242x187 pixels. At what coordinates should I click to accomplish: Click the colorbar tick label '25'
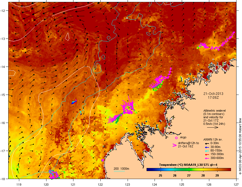(x=161, y=175)
